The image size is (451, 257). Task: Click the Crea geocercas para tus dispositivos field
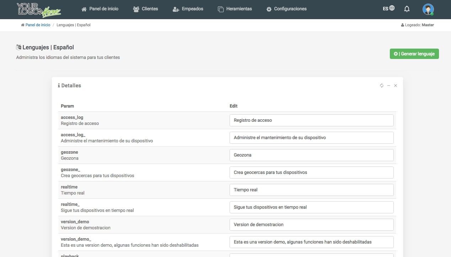311,173
